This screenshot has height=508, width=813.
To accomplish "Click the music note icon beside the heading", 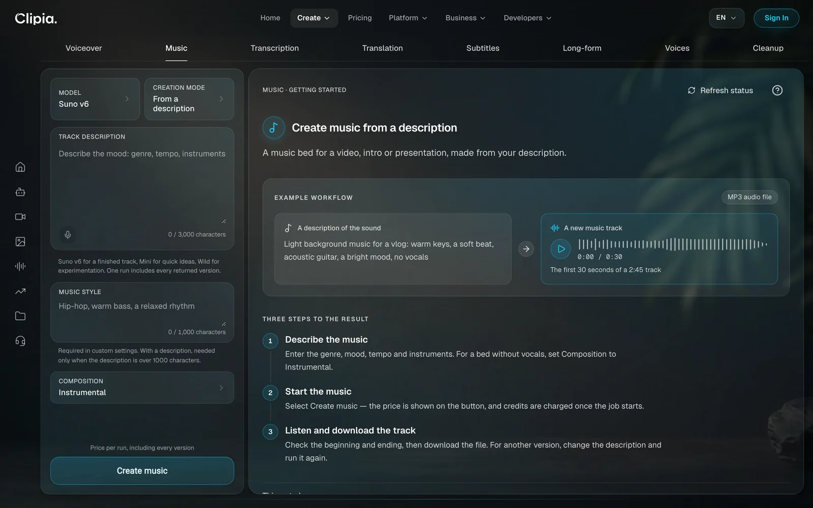I will tap(273, 128).
